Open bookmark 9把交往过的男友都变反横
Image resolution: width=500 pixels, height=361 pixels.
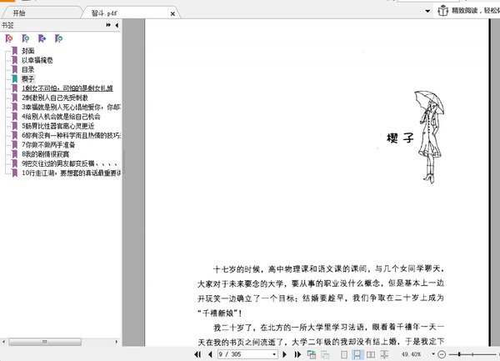click(69, 163)
